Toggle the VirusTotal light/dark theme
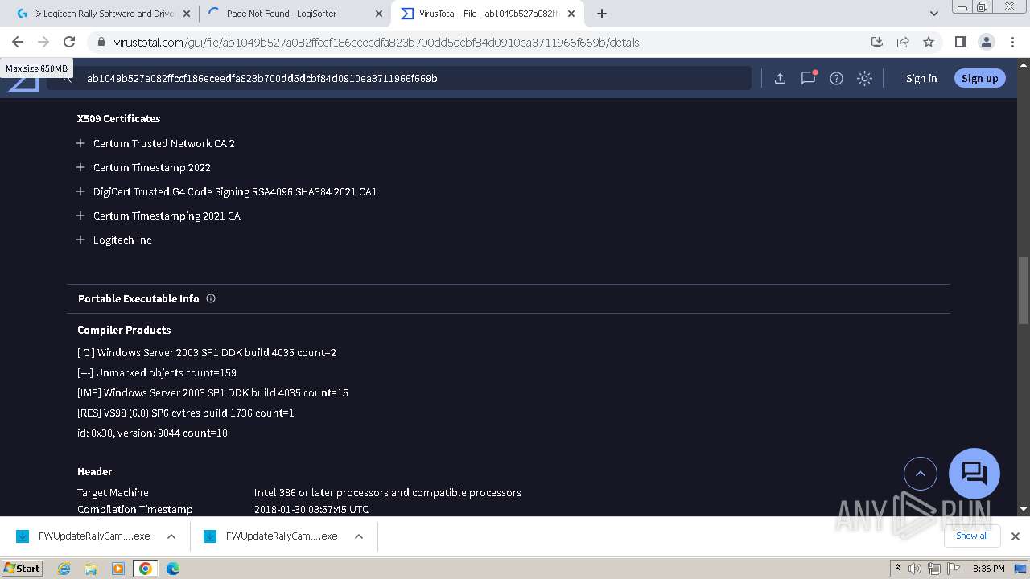The image size is (1030, 579). click(864, 78)
